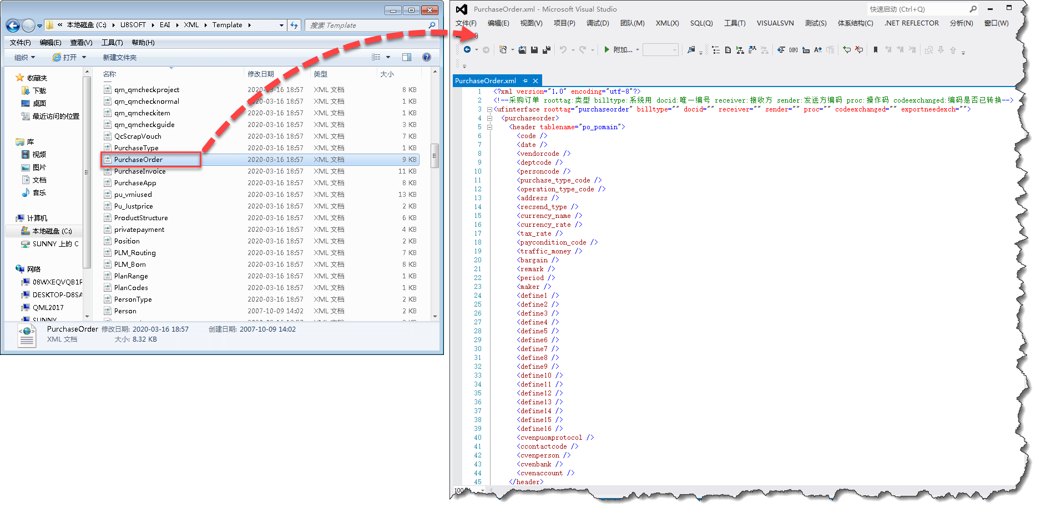Select the ProductStructure file row

coord(260,217)
